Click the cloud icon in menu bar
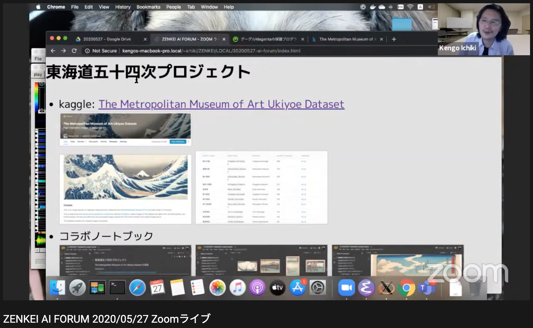The width and height of the screenshot is (533, 328). point(382,7)
